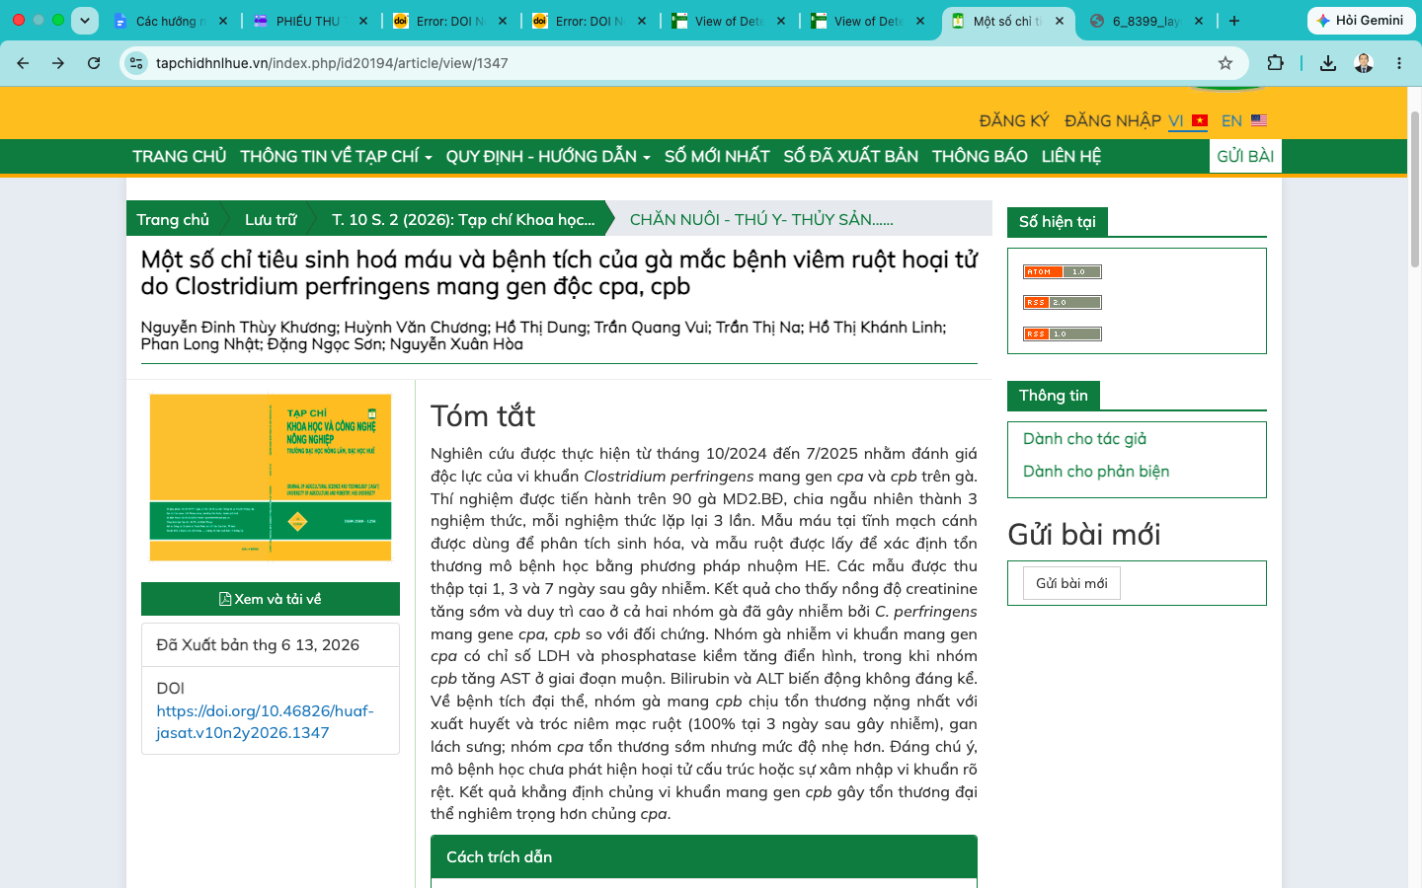
Task: Click the journal cover thumbnail
Action: click(x=271, y=478)
